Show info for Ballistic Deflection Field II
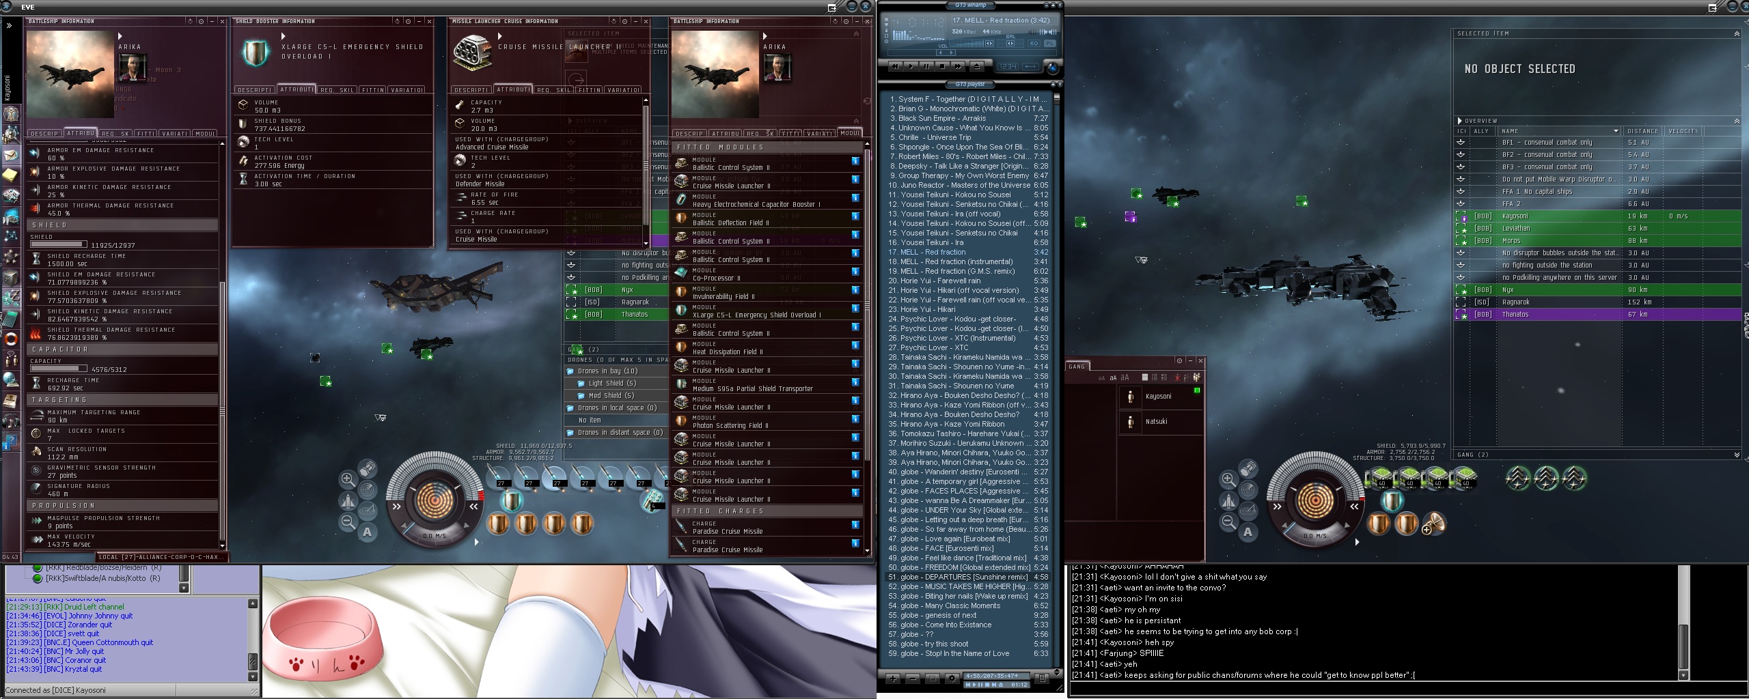The height and width of the screenshot is (699, 1749). click(x=855, y=216)
